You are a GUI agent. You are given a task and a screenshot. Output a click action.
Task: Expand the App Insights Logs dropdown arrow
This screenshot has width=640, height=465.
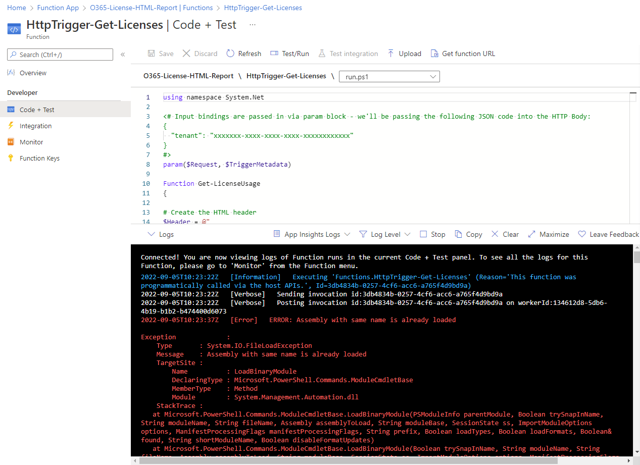[x=347, y=234]
